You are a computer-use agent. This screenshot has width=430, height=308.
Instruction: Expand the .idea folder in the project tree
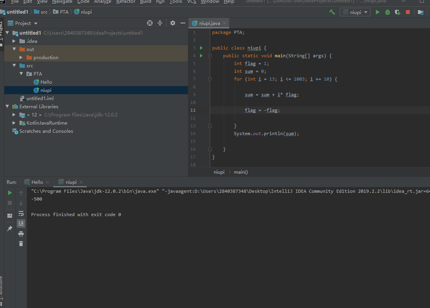[x=14, y=41]
